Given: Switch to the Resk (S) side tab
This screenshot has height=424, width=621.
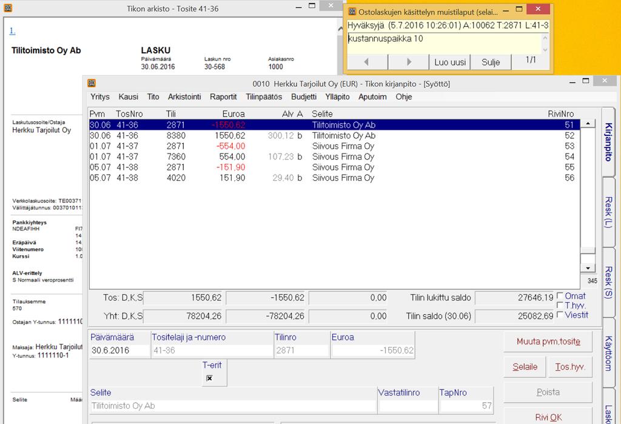Looking at the screenshot, I should [608, 282].
